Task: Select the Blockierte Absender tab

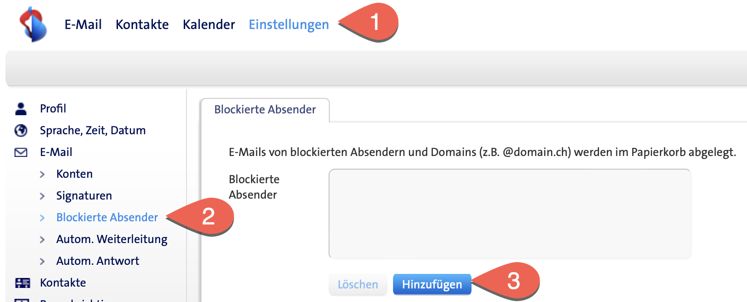Action: pos(265,110)
